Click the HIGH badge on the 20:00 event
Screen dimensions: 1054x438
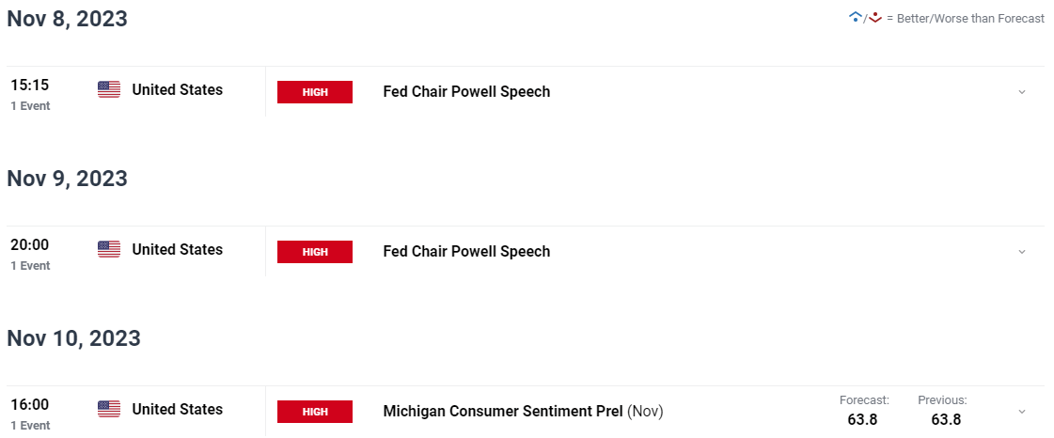pos(315,252)
